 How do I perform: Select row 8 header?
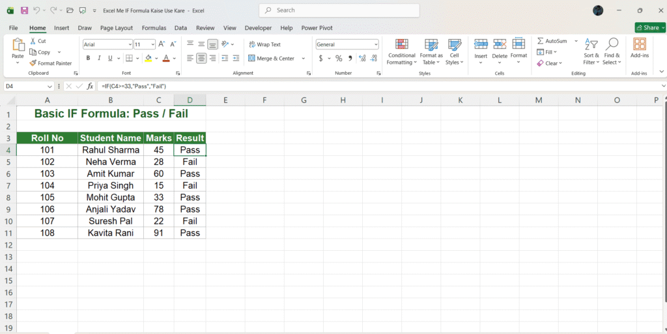pos(8,198)
